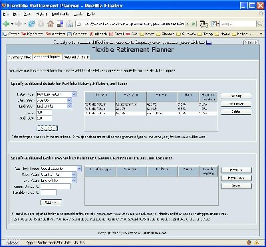This screenshot has width=266, height=247.
Task: Select the highlighted rates row ending at End of Plan
Action: click(151, 114)
